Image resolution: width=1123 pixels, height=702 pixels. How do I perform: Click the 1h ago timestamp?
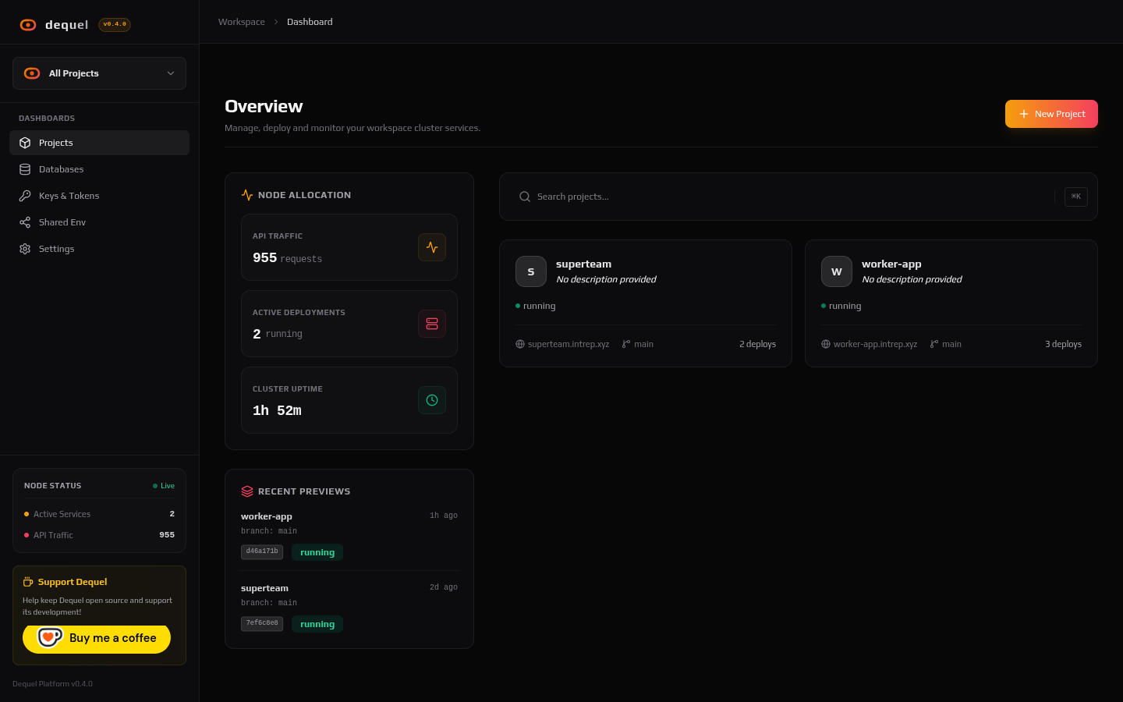click(444, 516)
